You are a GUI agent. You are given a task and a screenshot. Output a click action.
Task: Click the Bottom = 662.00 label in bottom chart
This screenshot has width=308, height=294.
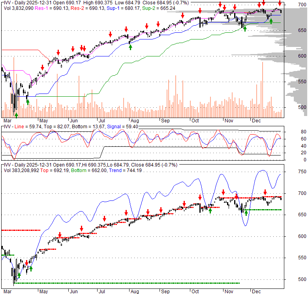[x=89, y=170]
